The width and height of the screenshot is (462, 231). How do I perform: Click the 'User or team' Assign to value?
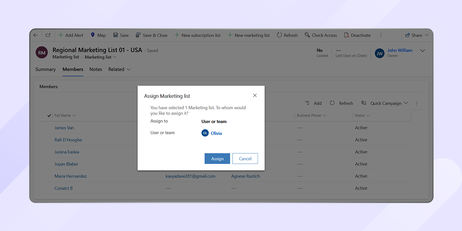pyautogui.click(x=214, y=122)
